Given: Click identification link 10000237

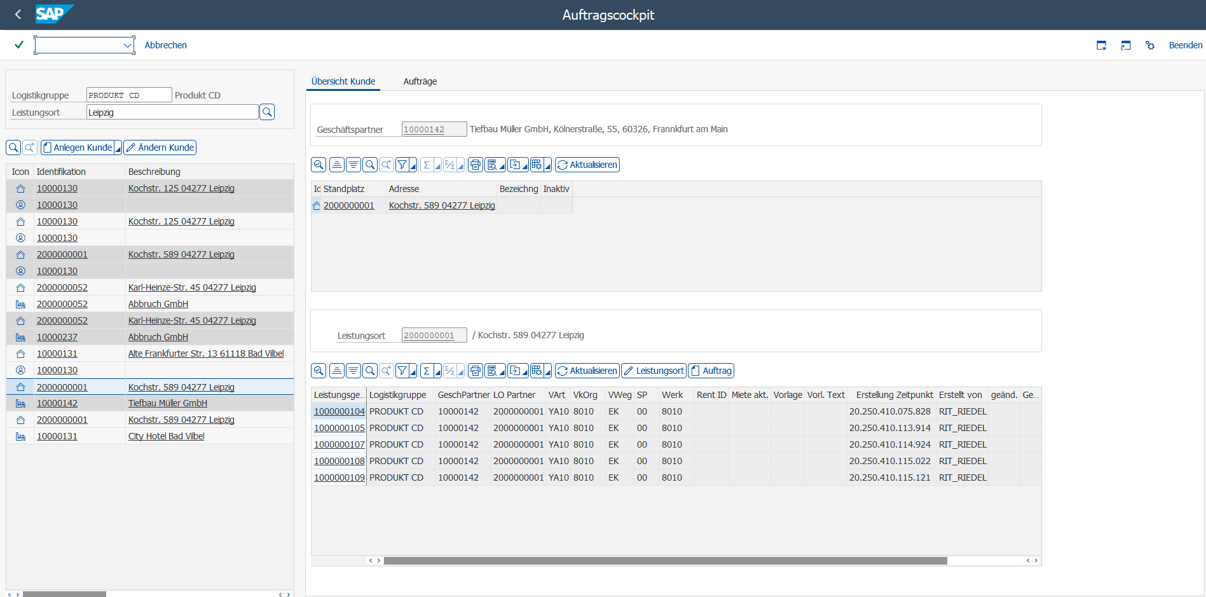Looking at the screenshot, I should click(57, 337).
